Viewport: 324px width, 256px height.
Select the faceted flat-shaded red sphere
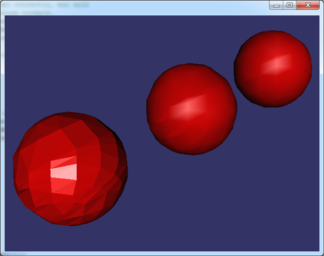tap(70, 169)
